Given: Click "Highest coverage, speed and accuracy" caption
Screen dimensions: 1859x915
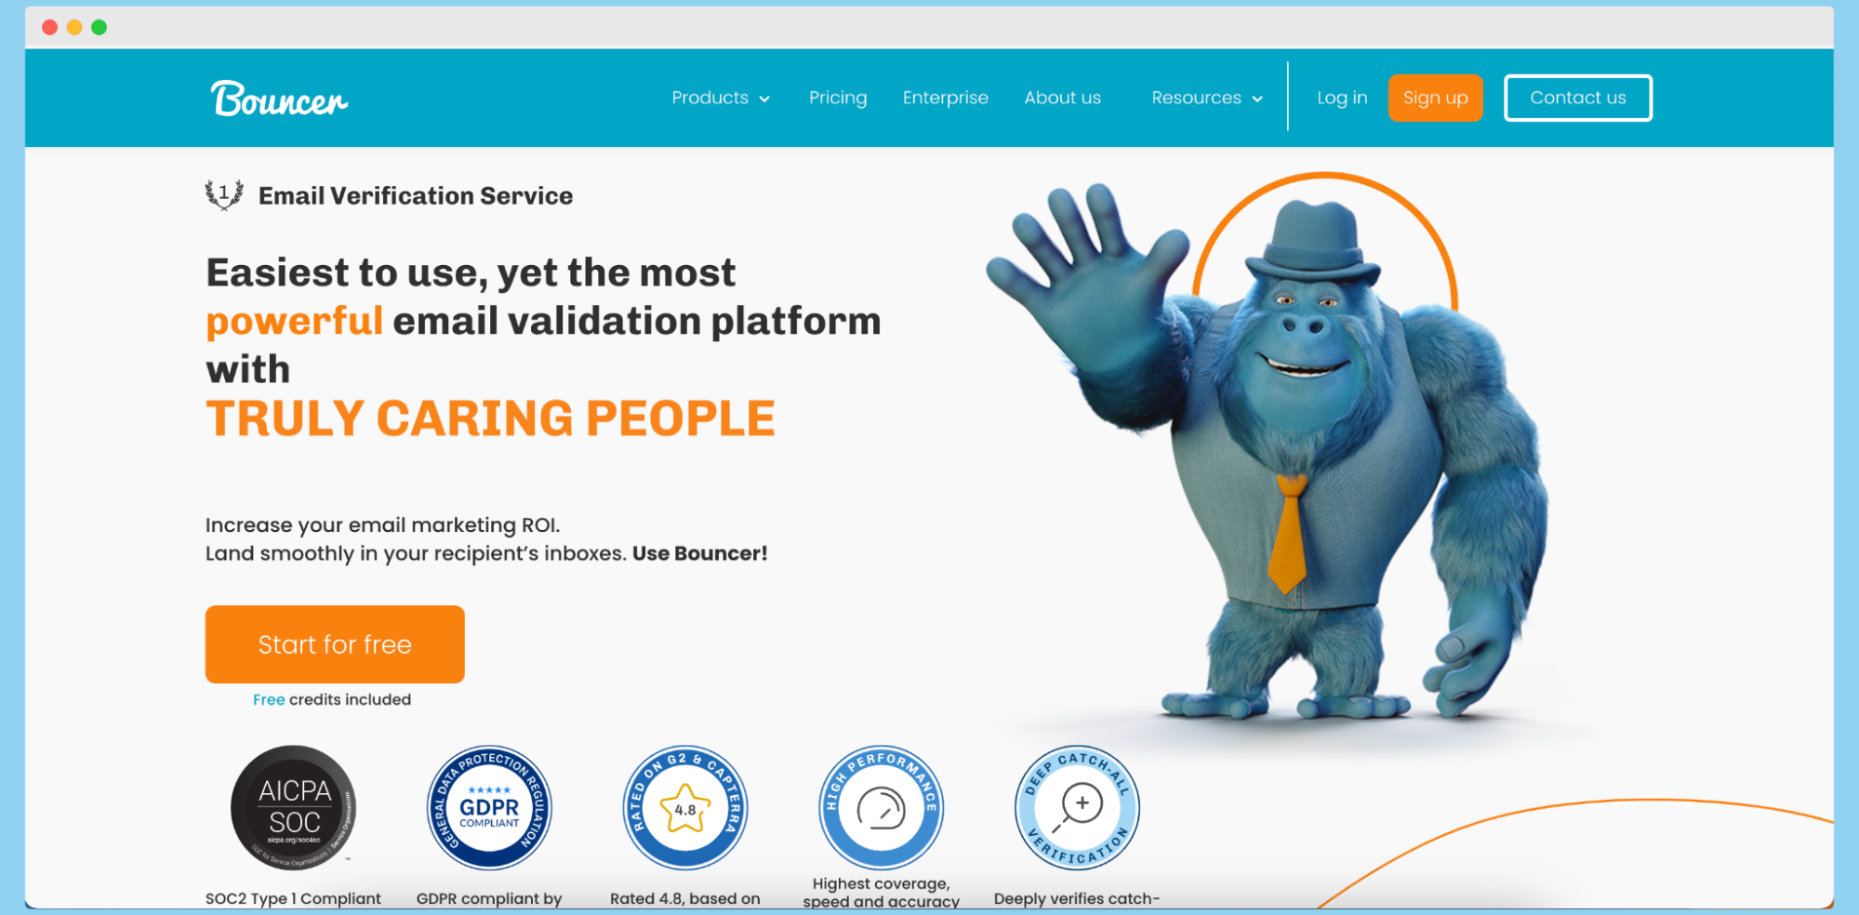Looking at the screenshot, I should click(x=882, y=892).
